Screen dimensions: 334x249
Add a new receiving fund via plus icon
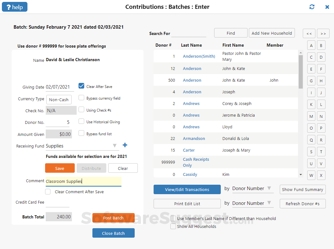point(125,145)
